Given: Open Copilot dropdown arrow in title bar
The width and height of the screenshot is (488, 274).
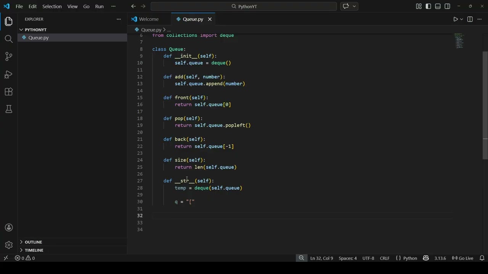Looking at the screenshot, I should pyautogui.click(x=354, y=6).
